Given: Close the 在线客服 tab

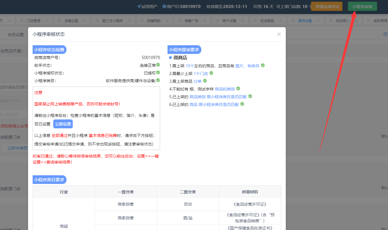Looking at the screenshot, I should click(281, 21).
